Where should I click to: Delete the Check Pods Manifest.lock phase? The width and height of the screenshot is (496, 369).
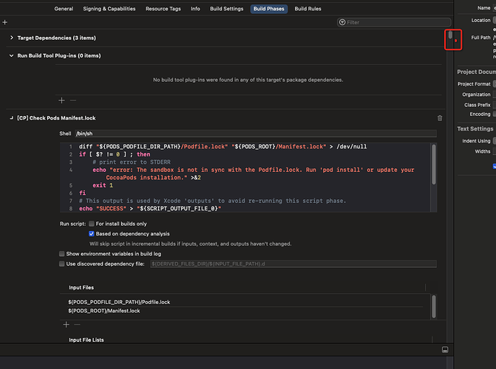pos(440,118)
